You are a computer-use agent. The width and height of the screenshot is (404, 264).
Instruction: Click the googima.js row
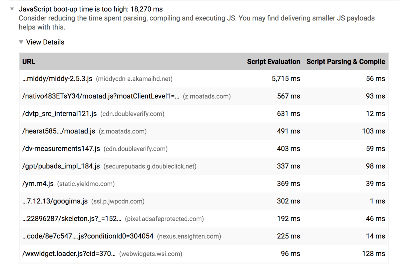point(55,201)
